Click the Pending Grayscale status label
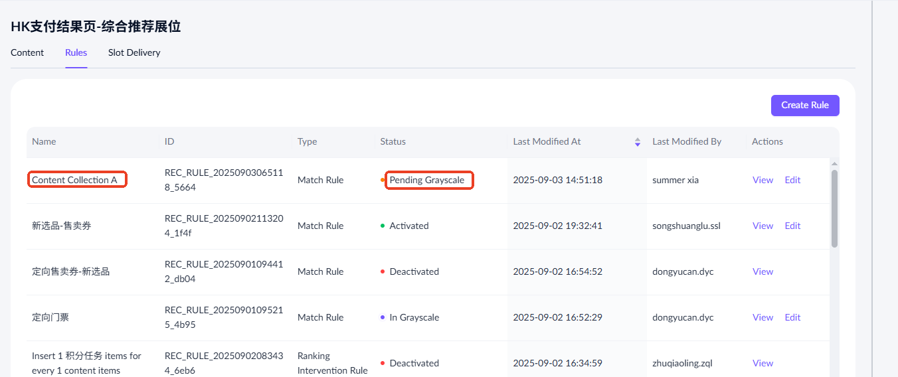Viewport: 898px width, 377px height. click(427, 180)
